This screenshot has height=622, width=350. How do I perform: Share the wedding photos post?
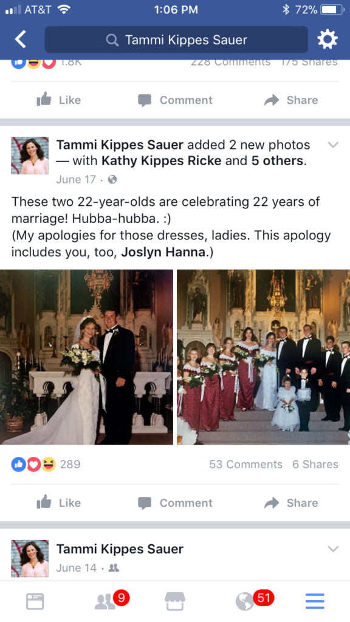tap(291, 502)
